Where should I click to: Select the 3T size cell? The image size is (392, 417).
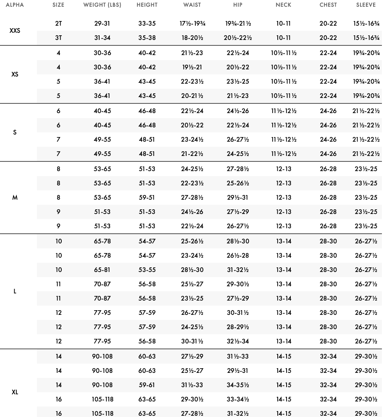click(x=58, y=38)
